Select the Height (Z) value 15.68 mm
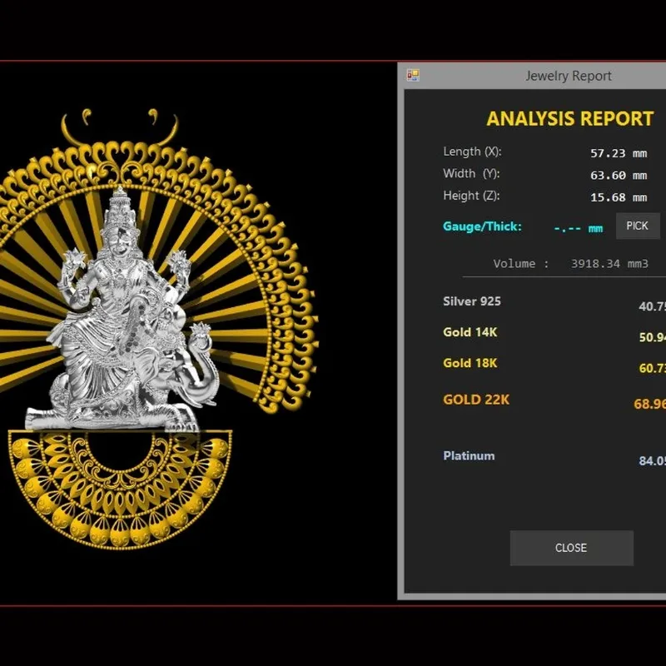This screenshot has height=666, width=666. coord(619,197)
